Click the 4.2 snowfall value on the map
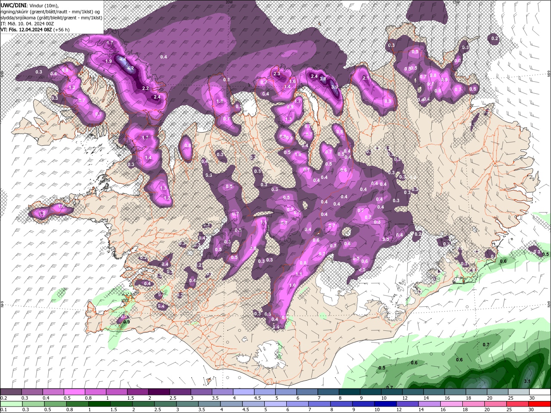Viewport: 551px width, 413px height. (131, 68)
